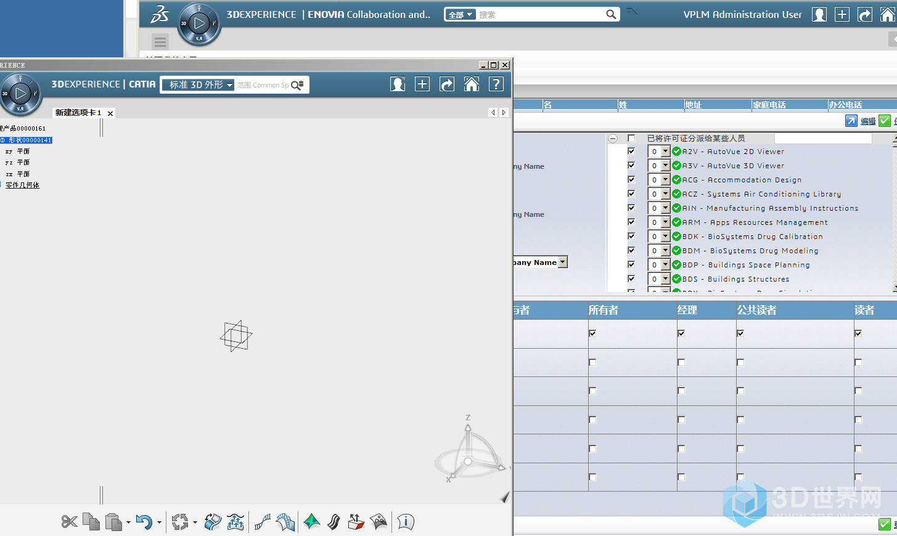Click the 编辑 link
The width and height of the screenshot is (897, 536).
coord(868,121)
